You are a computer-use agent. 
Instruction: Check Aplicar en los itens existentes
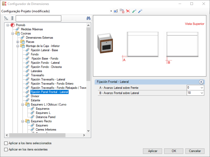(6, 149)
